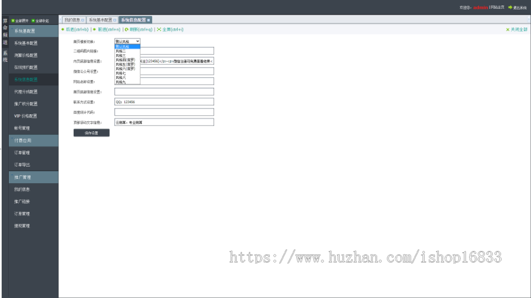Focus the empty 首页底部信息设置 field
The height and width of the screenshot is (298, 531).
[x=164, y=91]
